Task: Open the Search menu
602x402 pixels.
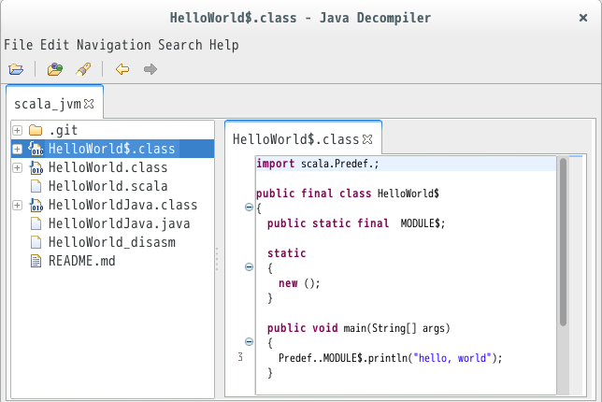Action: [x=180, y=45]
